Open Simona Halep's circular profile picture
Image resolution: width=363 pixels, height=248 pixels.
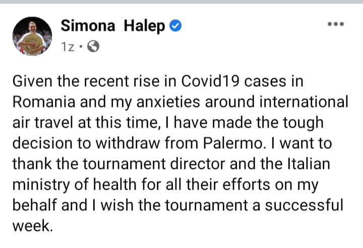pyautogui.click(x=32, y=36)
